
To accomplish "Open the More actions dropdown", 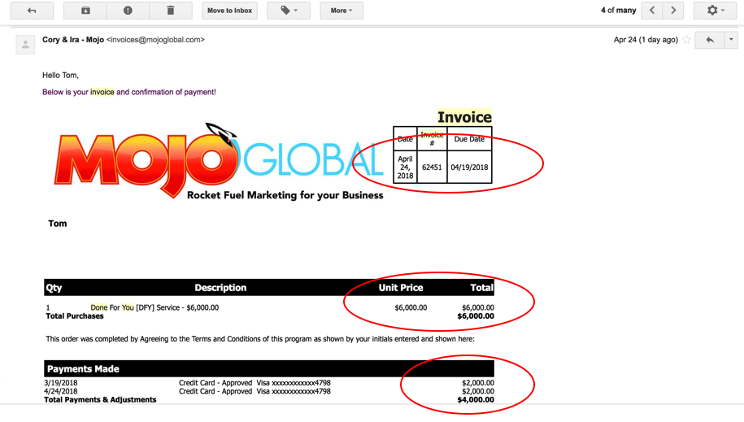I will [342, 11].
